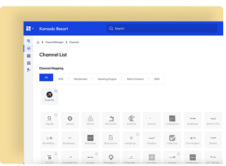
Task: Open Channels breadcrumb link
Action: (74, 42)
